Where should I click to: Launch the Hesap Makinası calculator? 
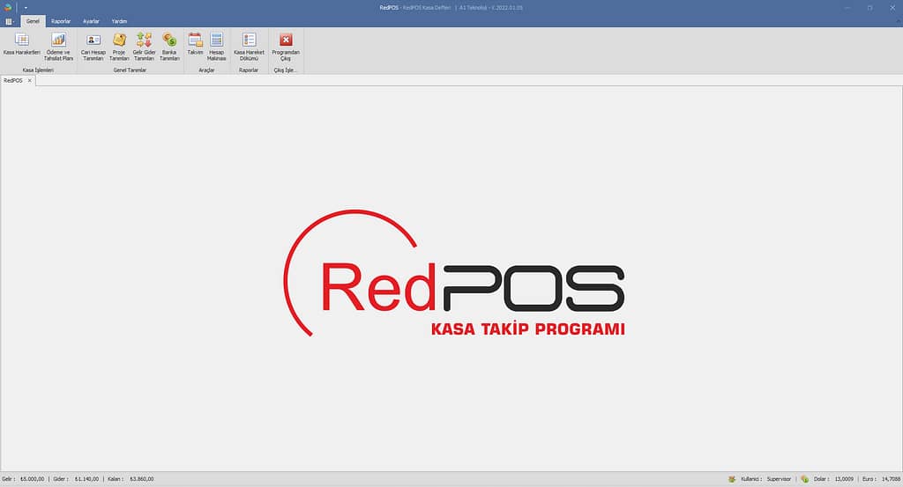click(217, 47)
